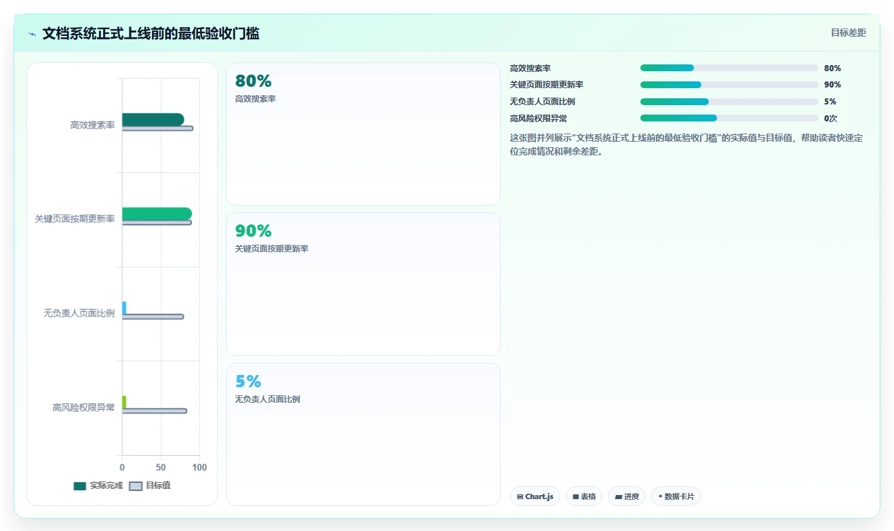894x531 pixels.
Task: Click the green 关键页面按期更新率 actual bar
Action: point(157,214)
